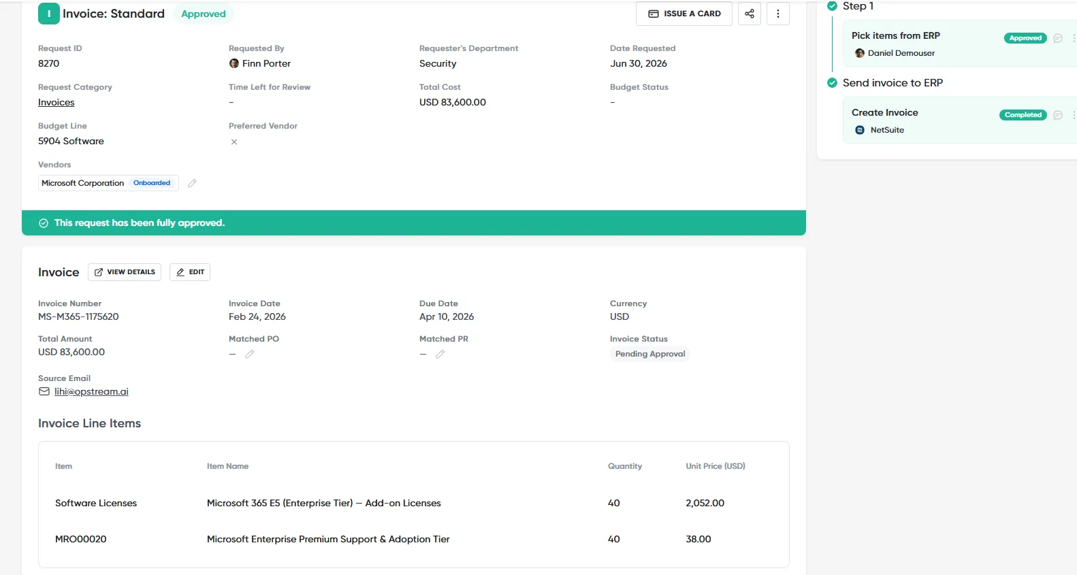Select the Create Invoice card

960,120
